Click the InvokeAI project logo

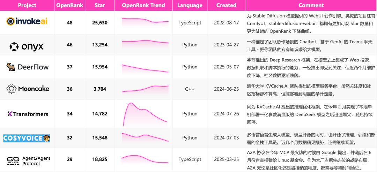(x=27, y=21)
